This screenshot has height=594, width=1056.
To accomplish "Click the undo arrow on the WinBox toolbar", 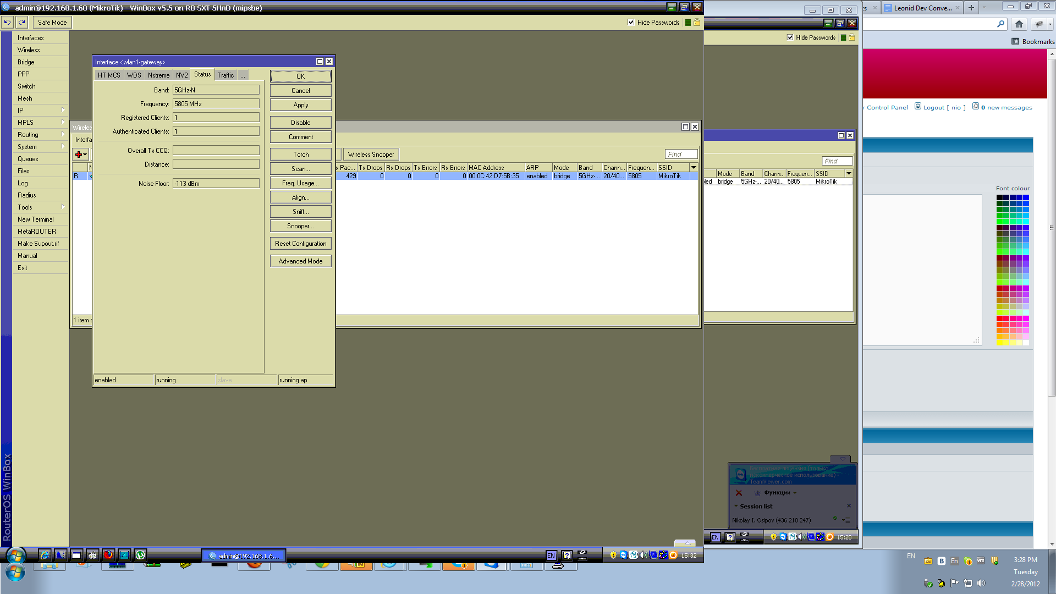I will [x=7, y=22].
